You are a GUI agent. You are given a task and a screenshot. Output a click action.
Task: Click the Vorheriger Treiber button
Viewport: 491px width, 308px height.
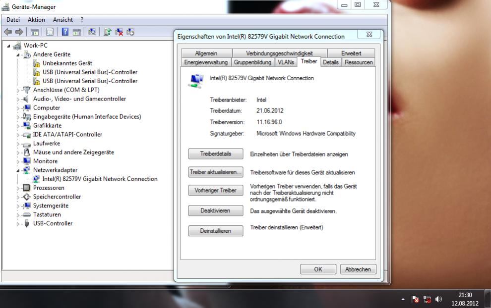click(215, 191)
